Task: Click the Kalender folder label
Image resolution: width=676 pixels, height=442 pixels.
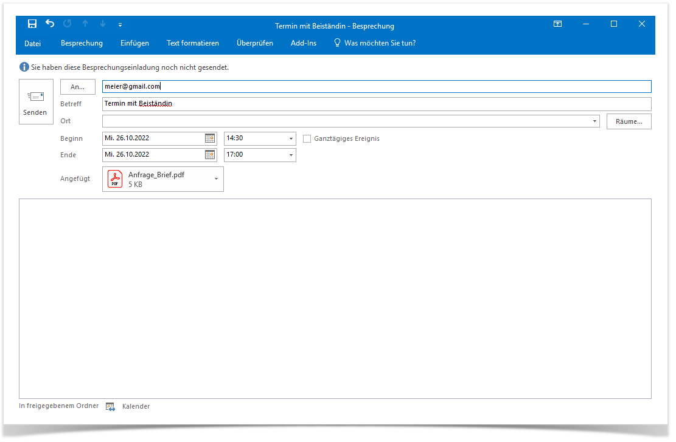Action: pos(136,406)
